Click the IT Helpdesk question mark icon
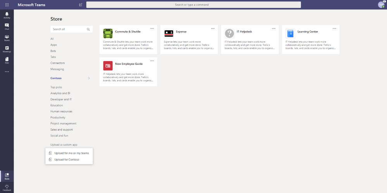 230,33
